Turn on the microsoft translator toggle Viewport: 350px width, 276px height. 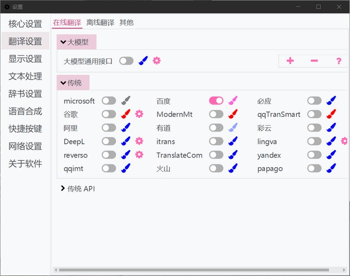click(x=109, y=100)
